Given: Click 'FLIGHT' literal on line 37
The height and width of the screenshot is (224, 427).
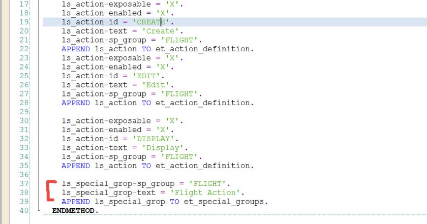Looking at the screenshot, I should point(207,184).
